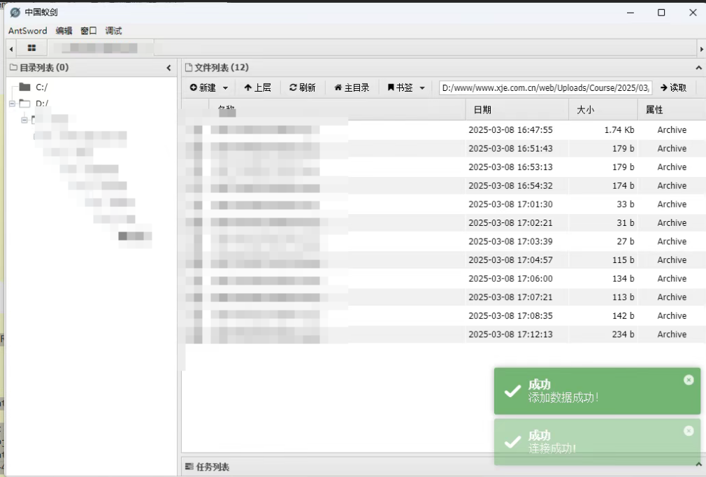
Task: Click the grid home tab icon
Action: 31,48
